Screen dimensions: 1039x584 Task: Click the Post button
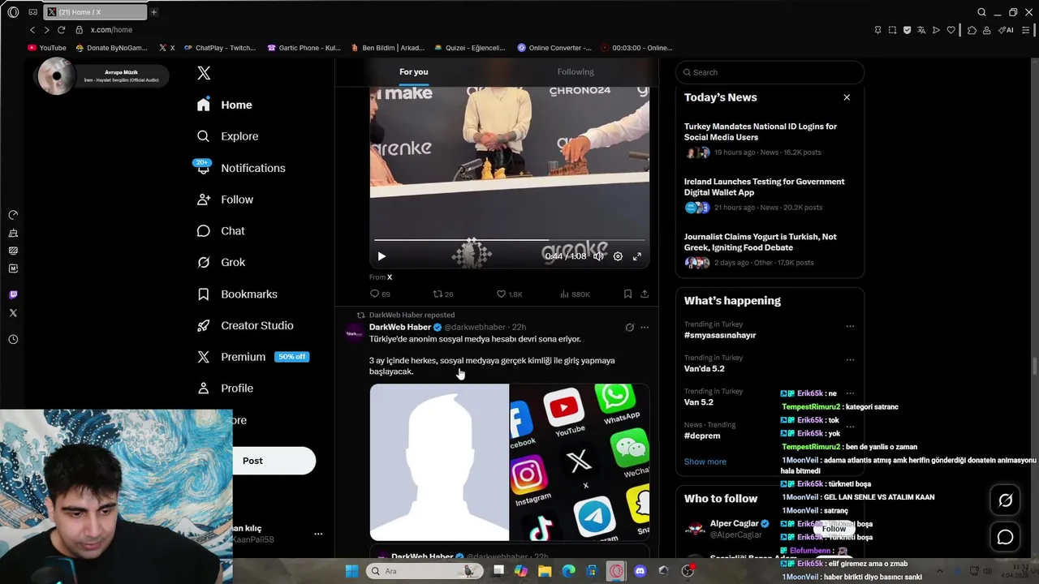click(252, 461)
